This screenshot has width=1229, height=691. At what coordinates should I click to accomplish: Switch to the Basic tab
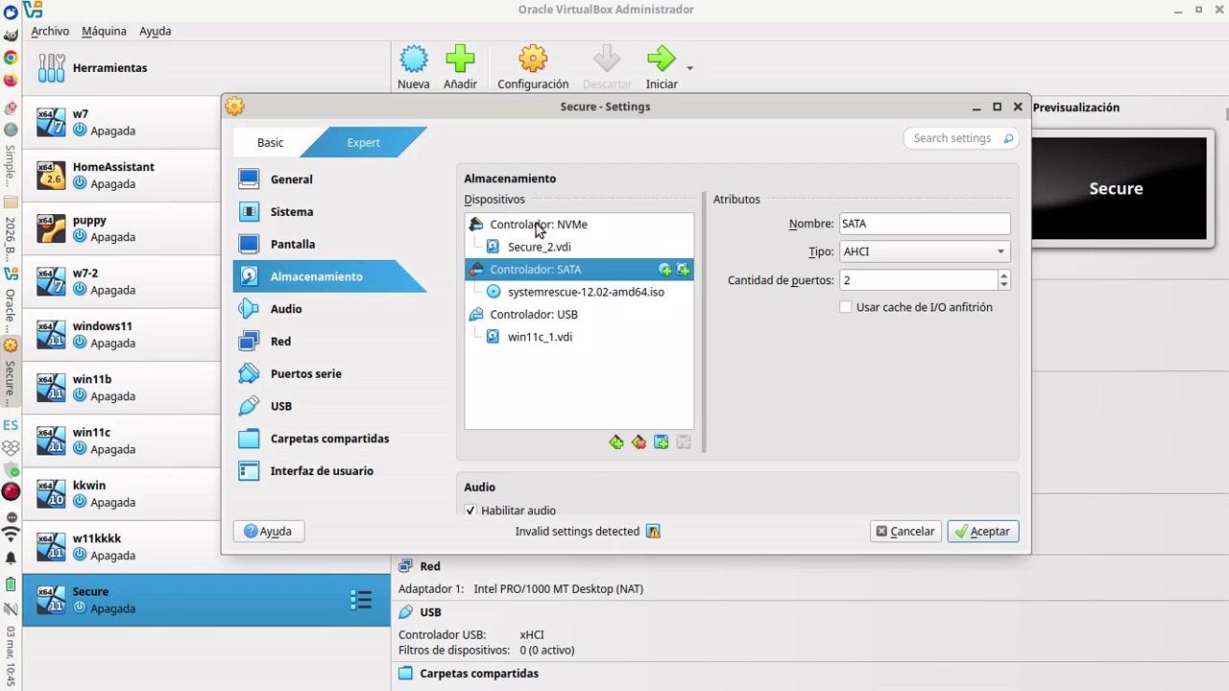(270, 142)
